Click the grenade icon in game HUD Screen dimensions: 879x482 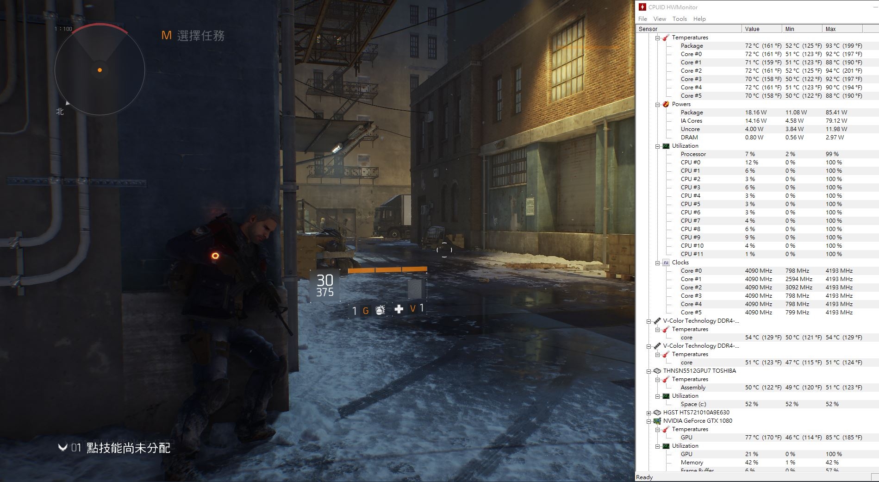coord(380,310)
